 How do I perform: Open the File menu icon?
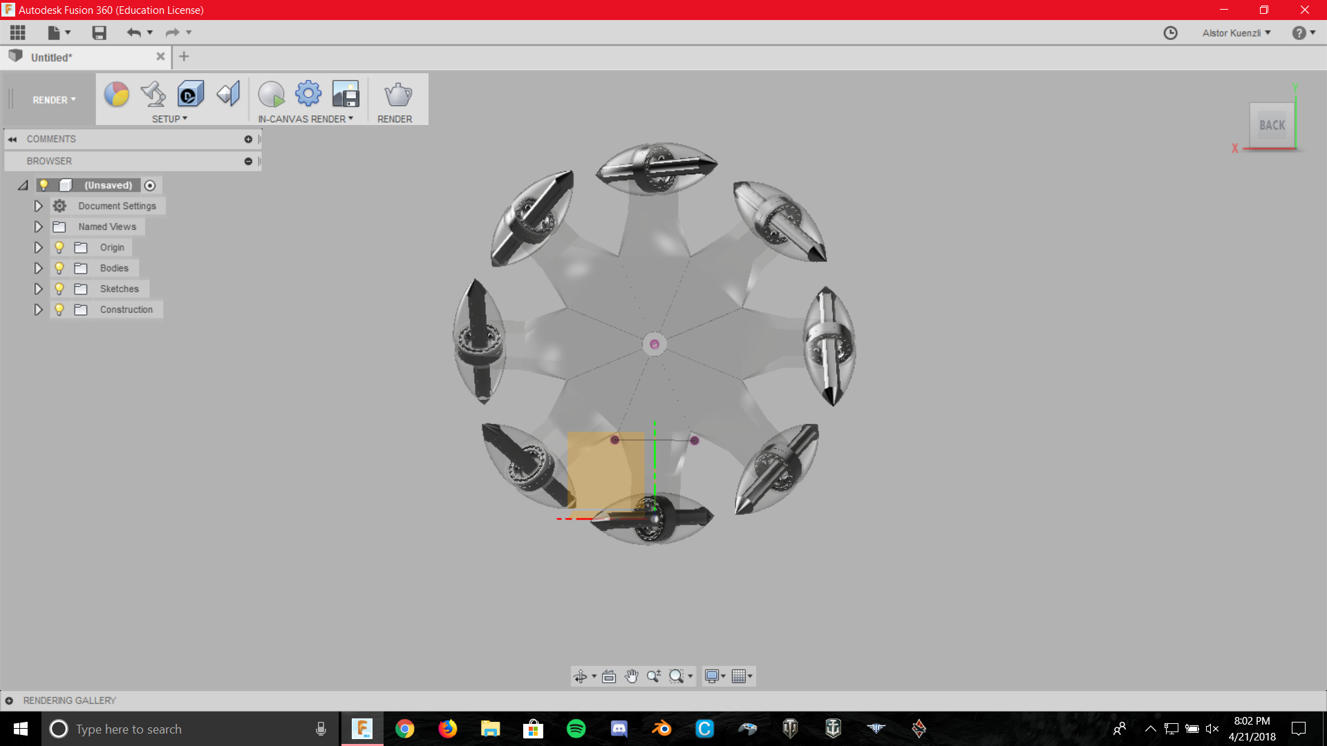click(x=59, y=32)
